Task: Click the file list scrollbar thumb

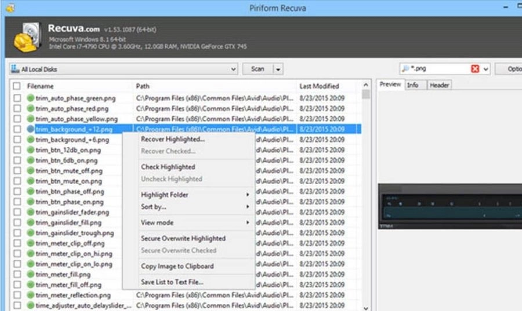Action: tap(366, 94)
